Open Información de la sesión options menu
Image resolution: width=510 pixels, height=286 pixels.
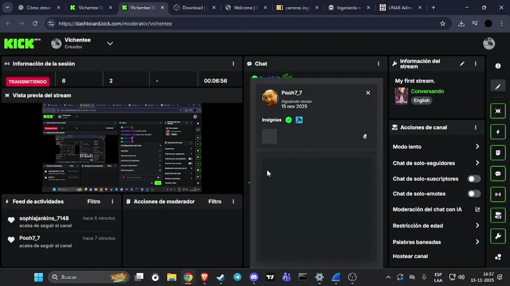coord(233,64)
